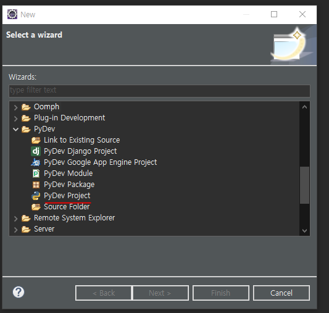Select the PyDev category label
Screen dimensions: 329x313
point(44,129)
